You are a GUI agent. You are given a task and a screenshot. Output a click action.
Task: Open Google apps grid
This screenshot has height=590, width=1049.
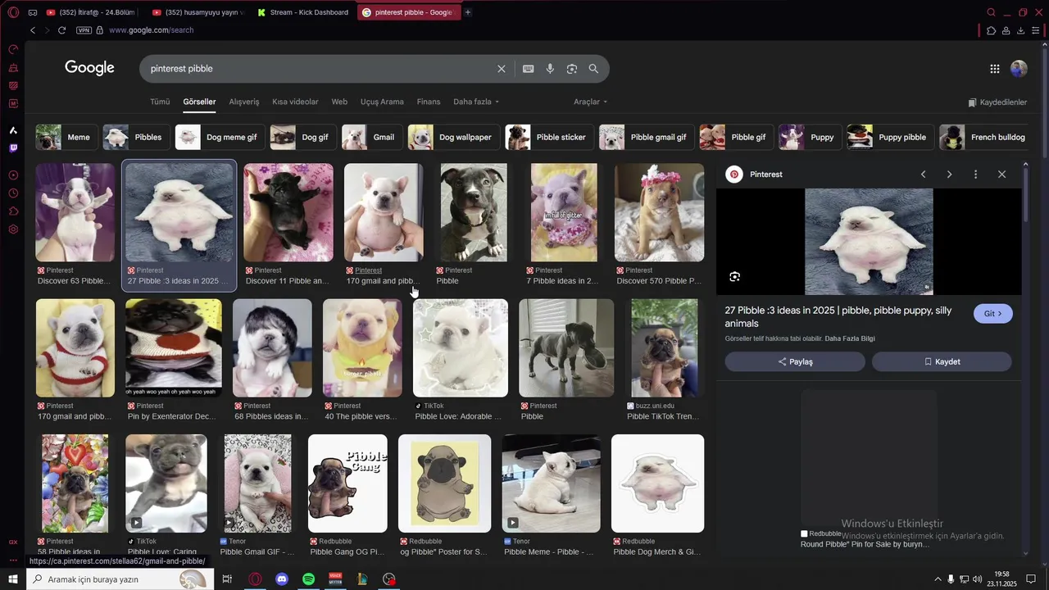(994, 69)
